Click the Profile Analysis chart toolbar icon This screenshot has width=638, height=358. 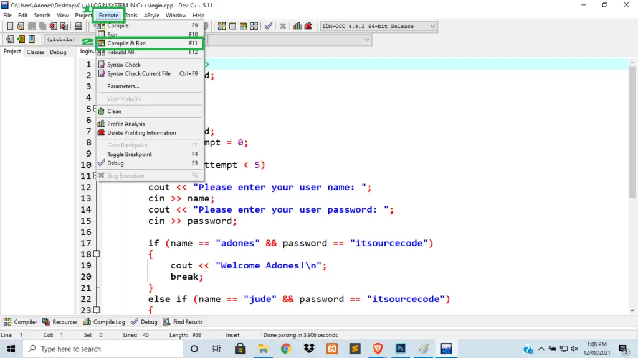click(297, 26)
